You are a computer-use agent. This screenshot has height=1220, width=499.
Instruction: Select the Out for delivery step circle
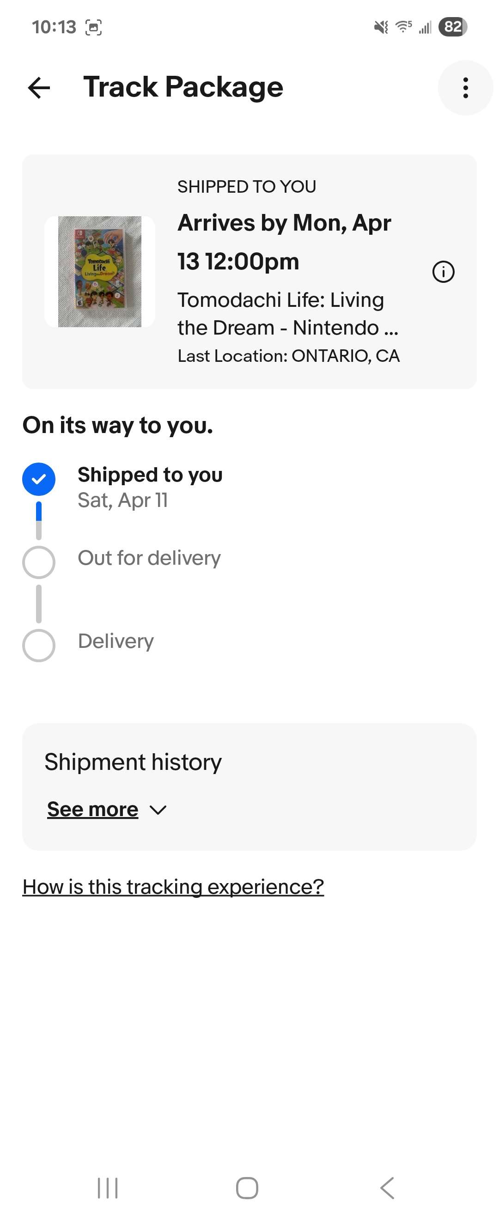tap(39, 561)
